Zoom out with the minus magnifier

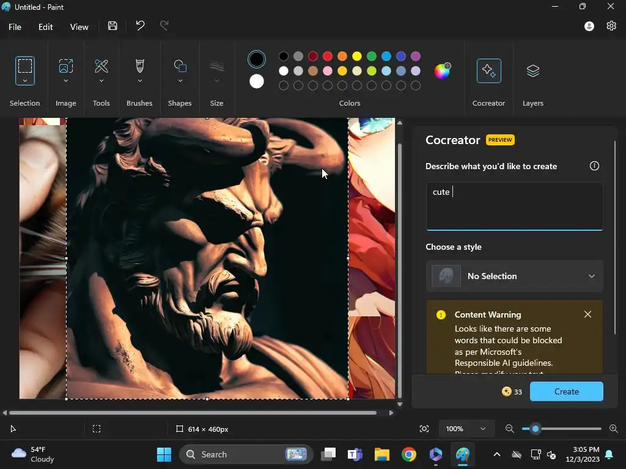click(509, 429)
